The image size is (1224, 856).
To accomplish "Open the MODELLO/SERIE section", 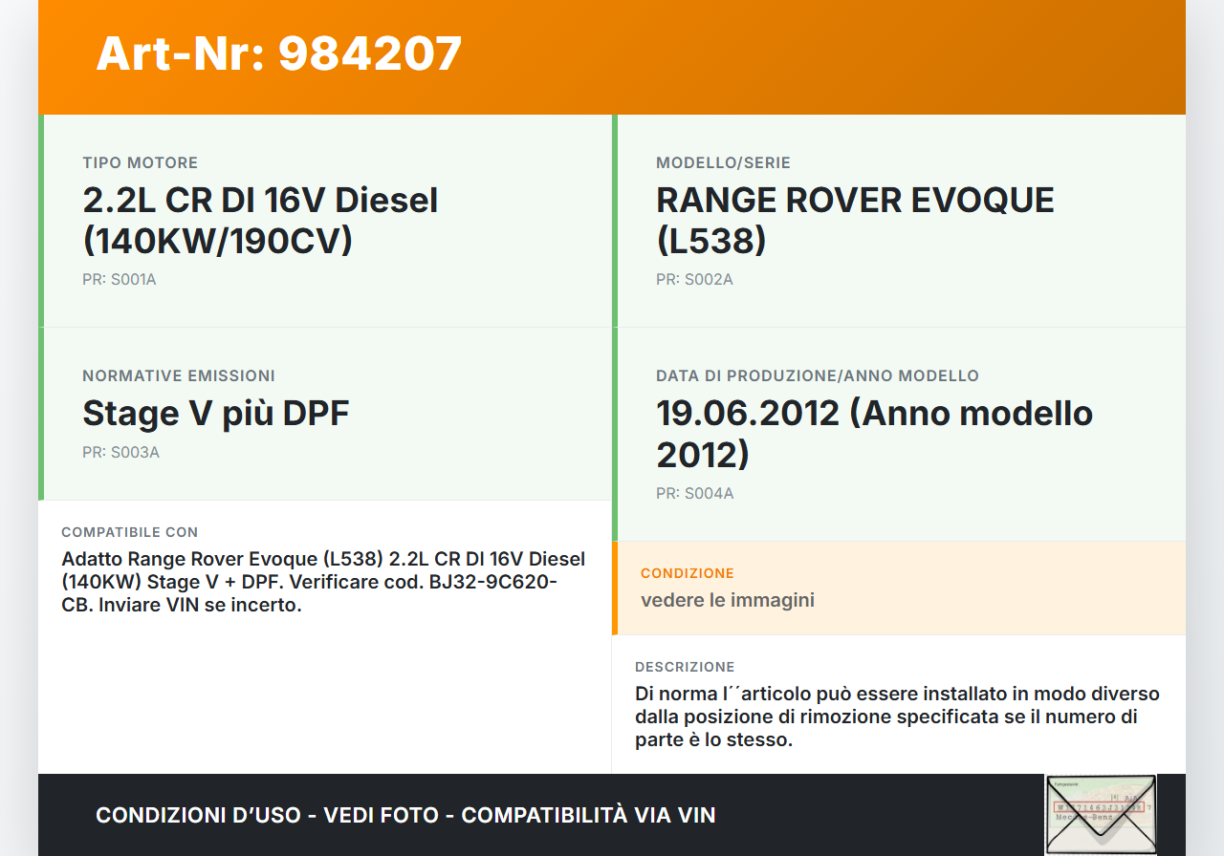I will pos(723,162).
